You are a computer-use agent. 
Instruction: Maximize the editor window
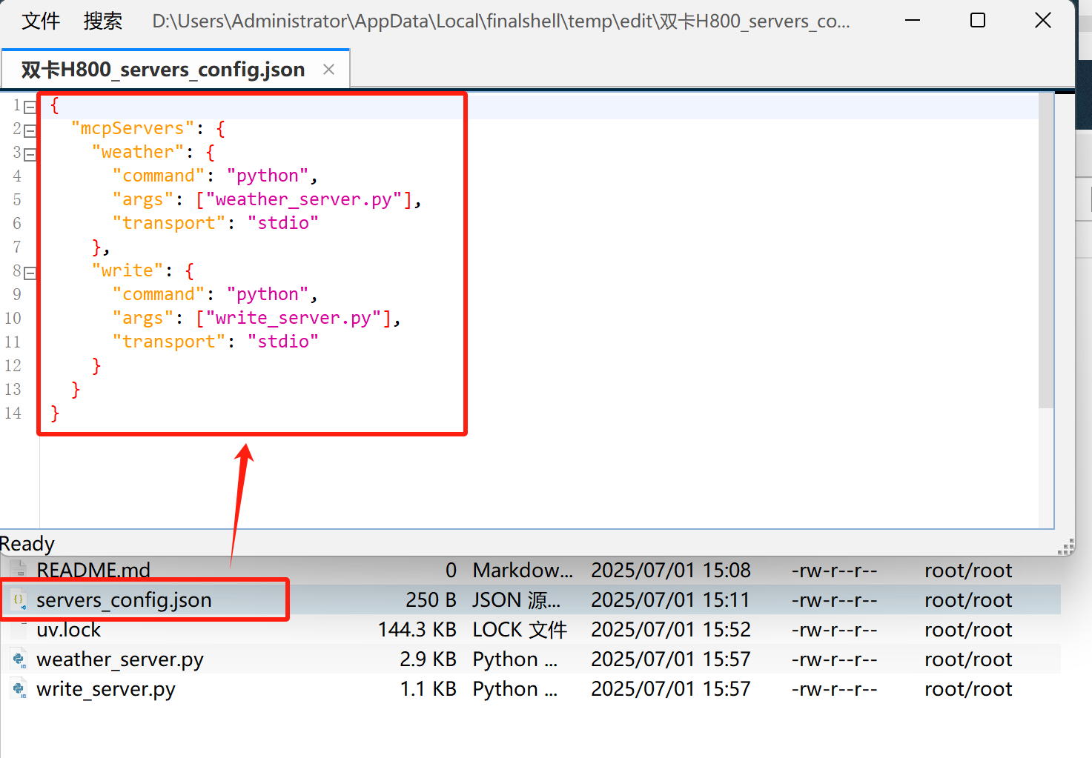click(x=978, y=21)
